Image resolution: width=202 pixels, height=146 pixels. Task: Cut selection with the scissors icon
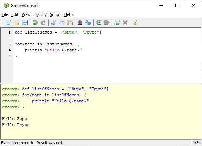pos(53,23)
